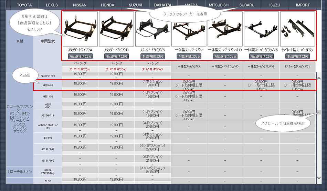
Task: Select the AE10#/11# model row label
Action: [48, 115]
